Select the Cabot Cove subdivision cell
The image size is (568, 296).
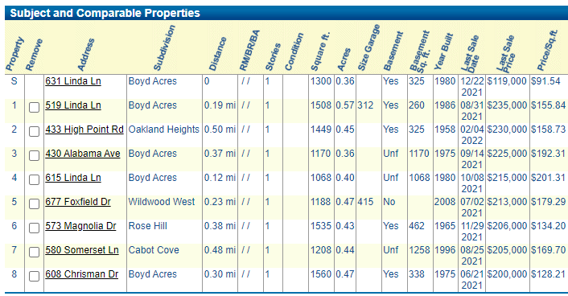pyautogui.click(x=154, y=250)
